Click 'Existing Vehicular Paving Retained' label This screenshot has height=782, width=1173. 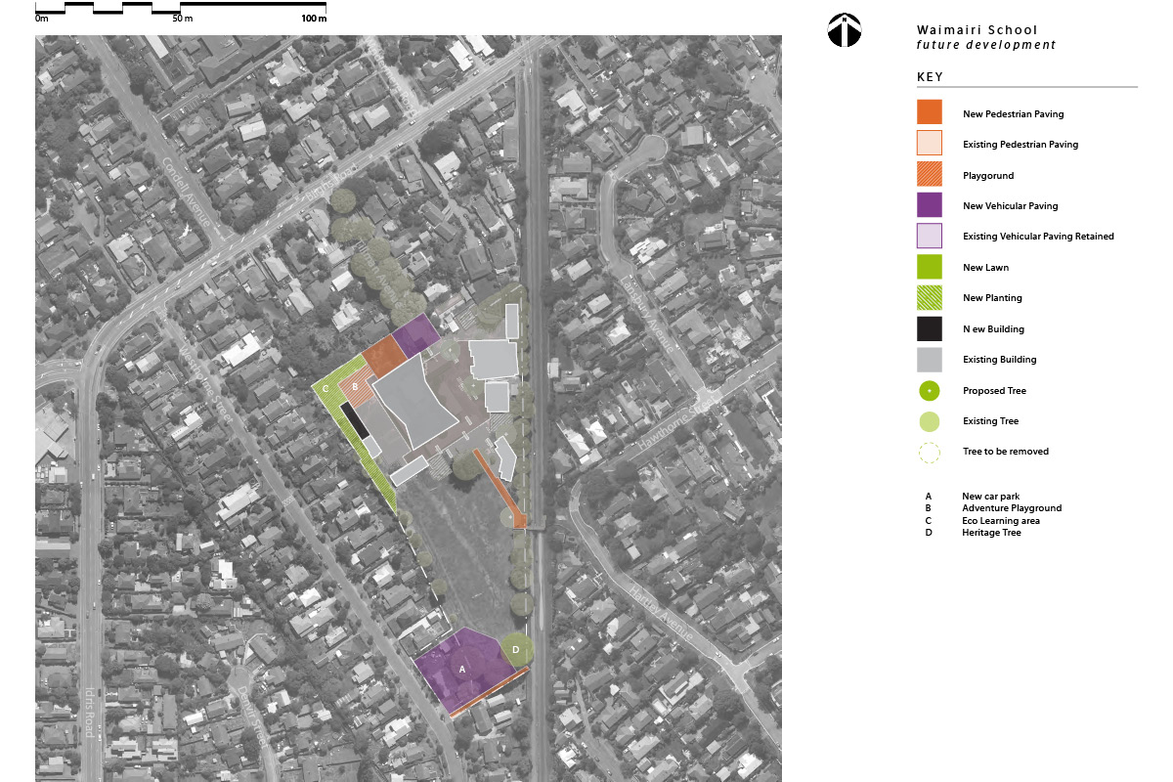tap(1038, 237)
